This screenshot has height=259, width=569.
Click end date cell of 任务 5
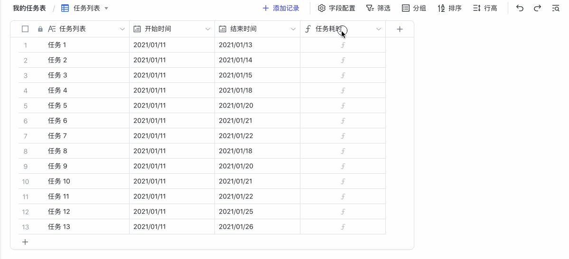257,106
